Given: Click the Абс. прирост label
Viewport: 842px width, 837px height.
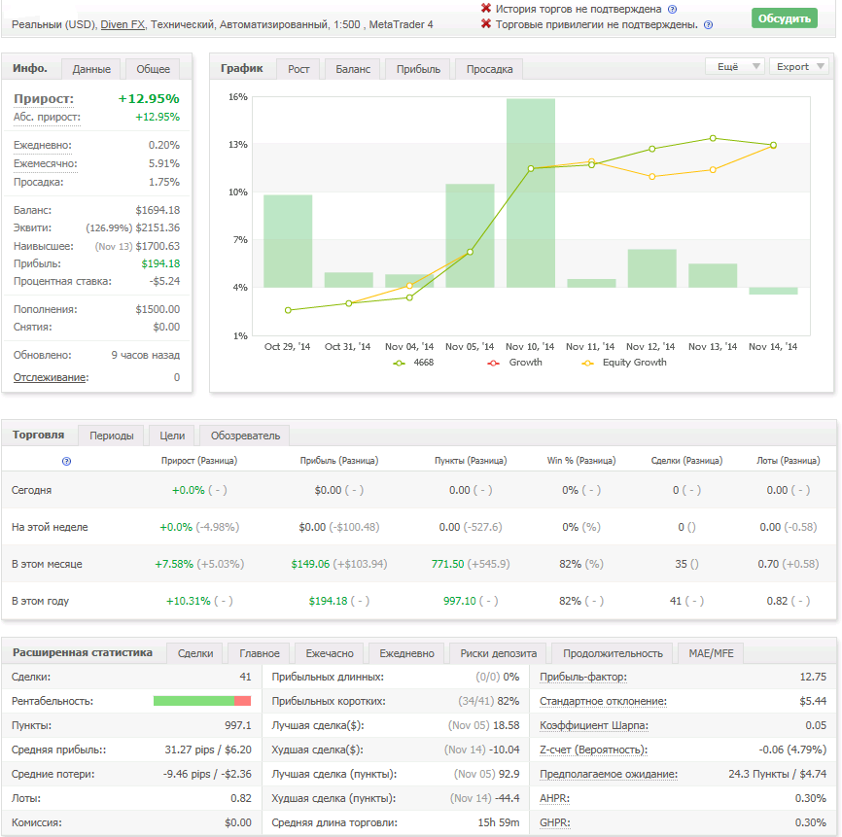Looking at the screenshot, I should [47, 117].
